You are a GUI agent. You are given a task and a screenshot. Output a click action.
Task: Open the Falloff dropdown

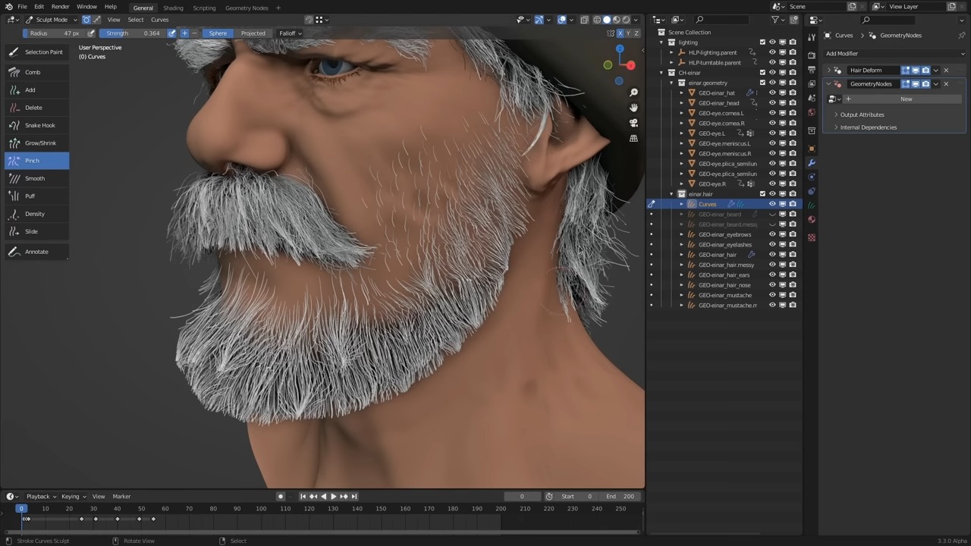(290, 33)
